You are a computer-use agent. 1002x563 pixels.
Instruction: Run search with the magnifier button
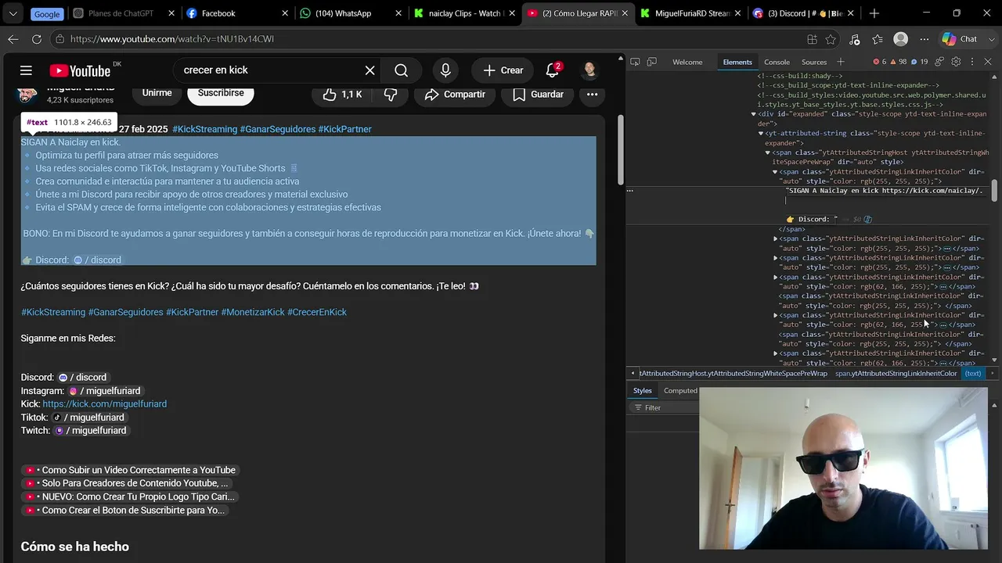click(x=402, y=70)
